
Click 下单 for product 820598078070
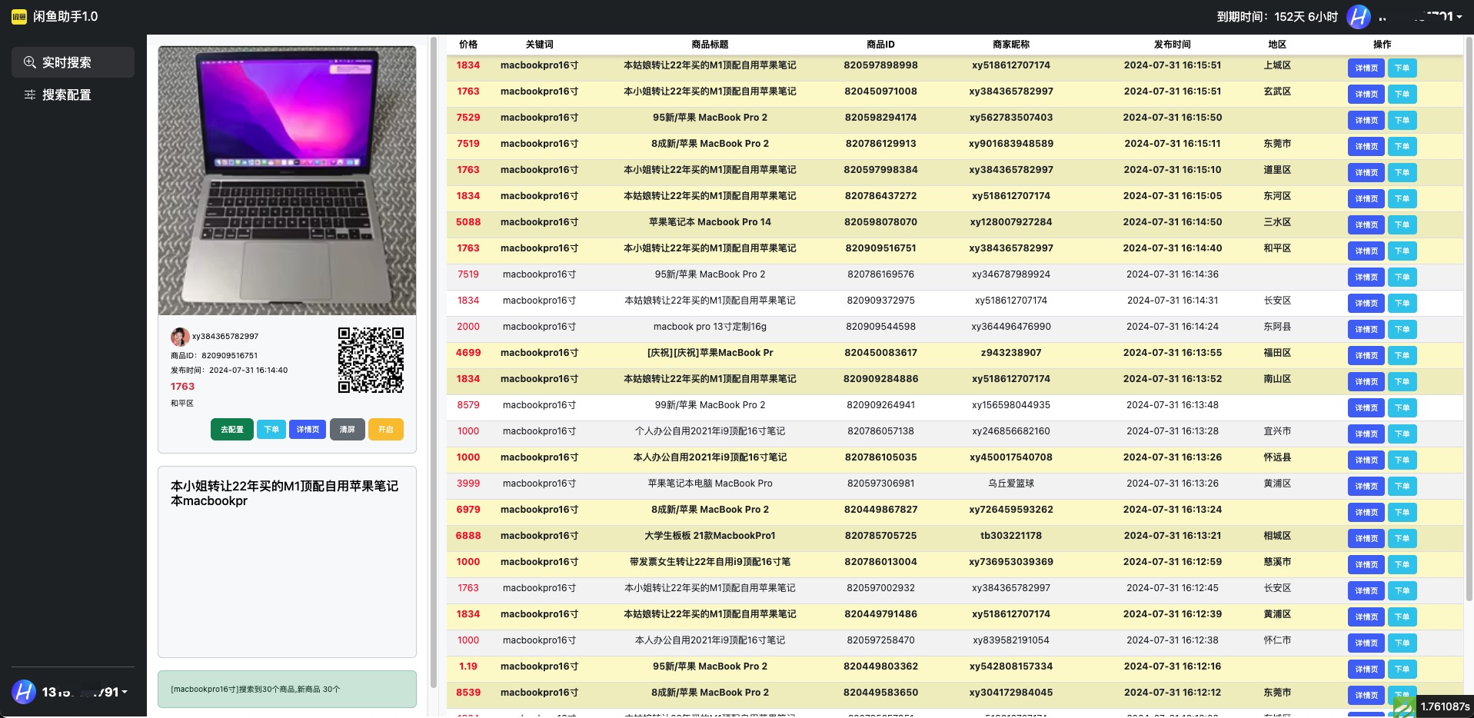(x=1402, y=225)
